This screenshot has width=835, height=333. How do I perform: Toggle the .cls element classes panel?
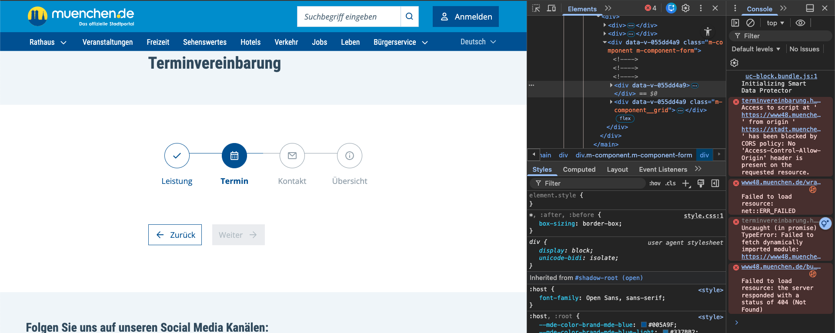pos(671,183)
